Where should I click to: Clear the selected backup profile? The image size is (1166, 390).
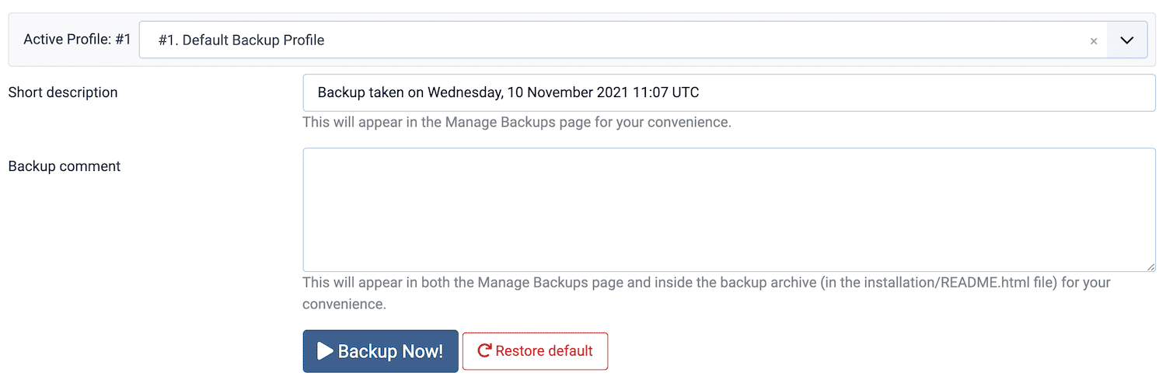click(x=1094, y=41)
